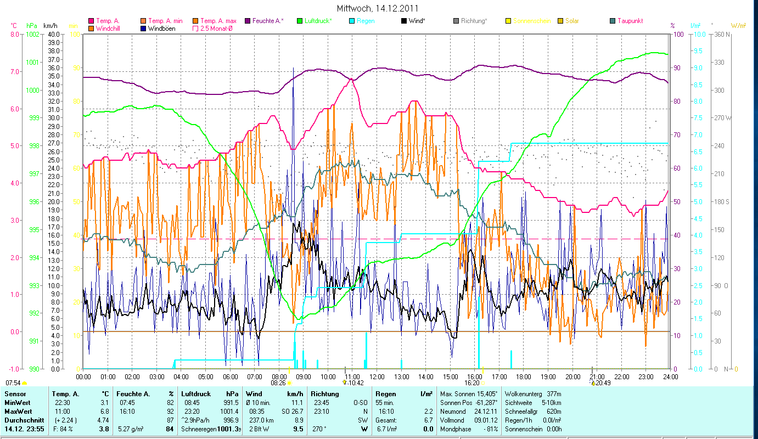Click the Vollmond 09.01.12 entry
758x439 pixels.
pos(469,420)
